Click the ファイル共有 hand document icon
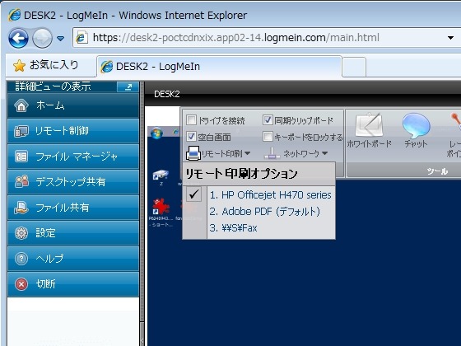Viewport: 461px width, 346px height. point(21,208)
